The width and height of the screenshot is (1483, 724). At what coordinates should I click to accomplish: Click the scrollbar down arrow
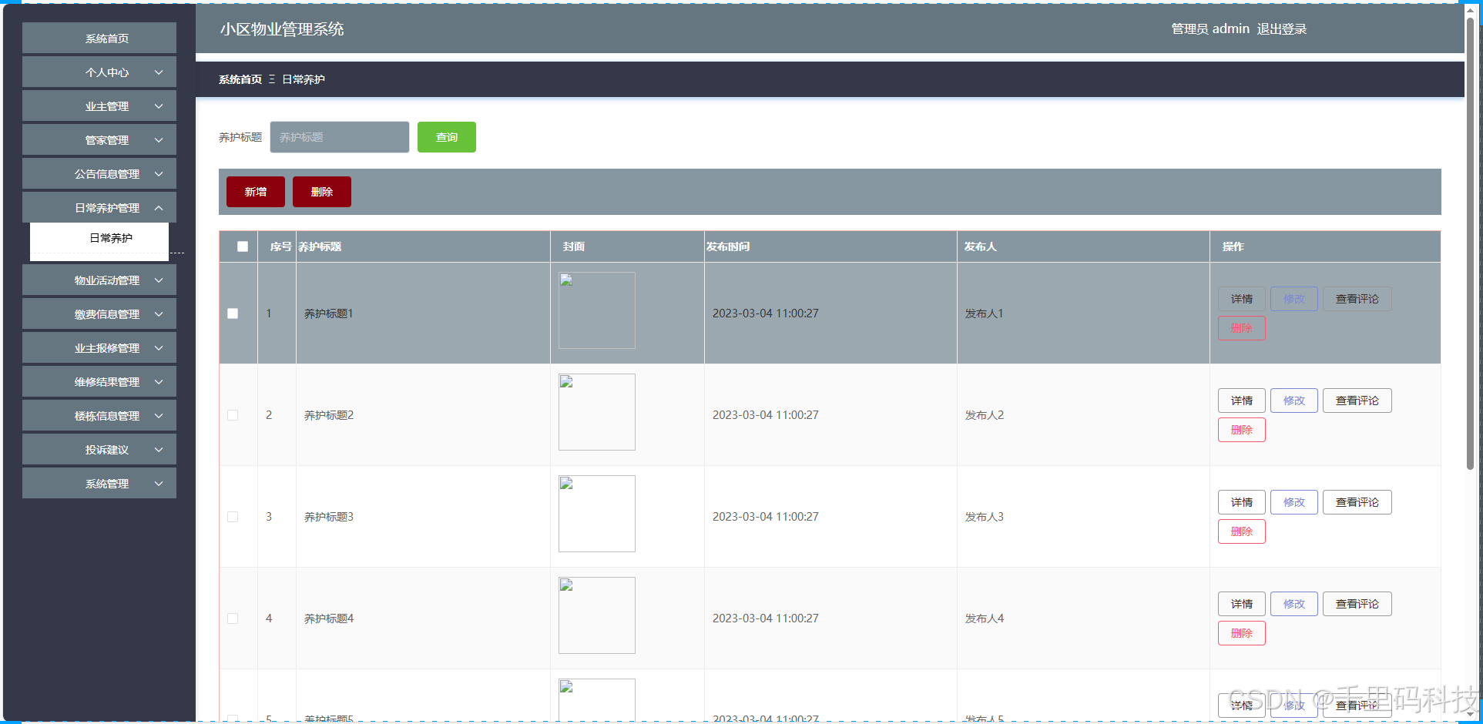click(x=1470, y=714)
